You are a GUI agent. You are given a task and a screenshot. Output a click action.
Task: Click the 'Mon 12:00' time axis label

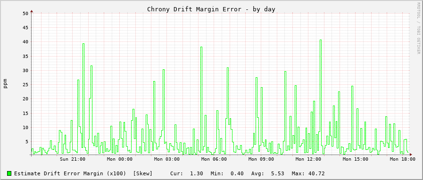pyautogui.click(x=308, y=159)
